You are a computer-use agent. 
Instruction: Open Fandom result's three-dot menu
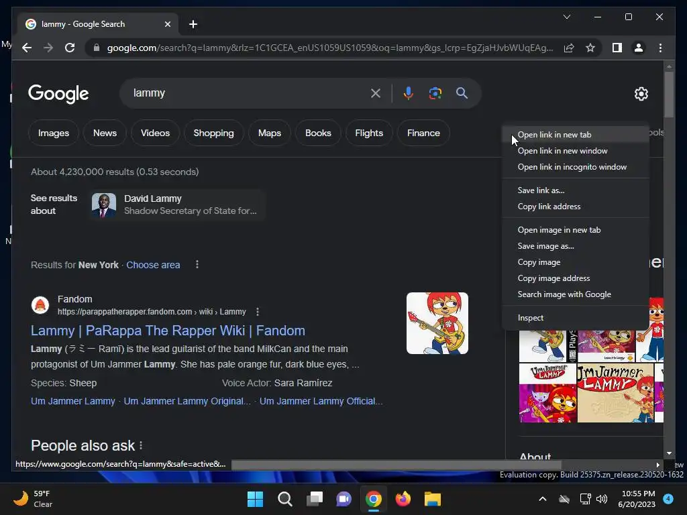(x=258, y=312)
